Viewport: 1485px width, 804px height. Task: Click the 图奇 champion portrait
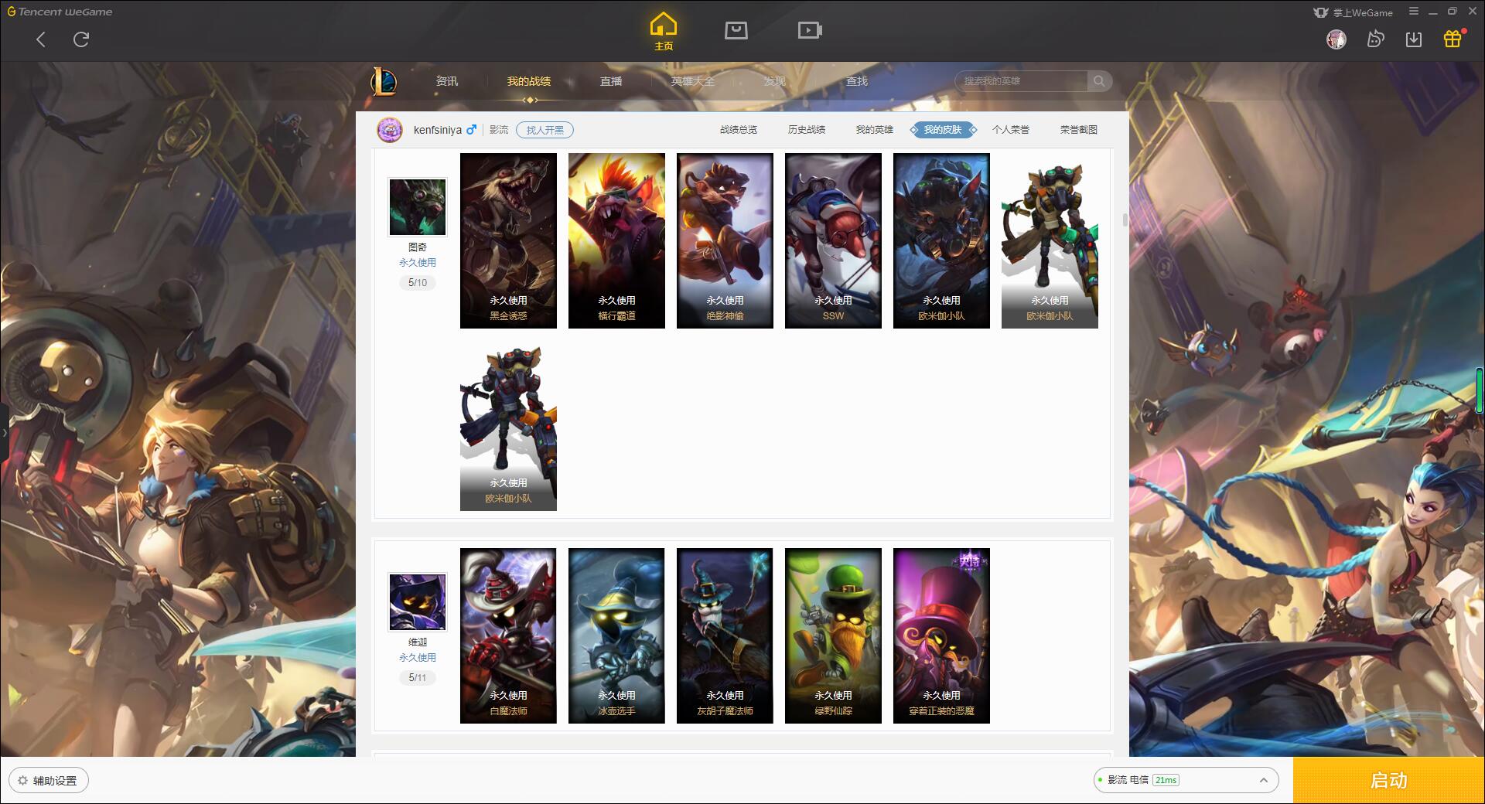tap(418, 207)
